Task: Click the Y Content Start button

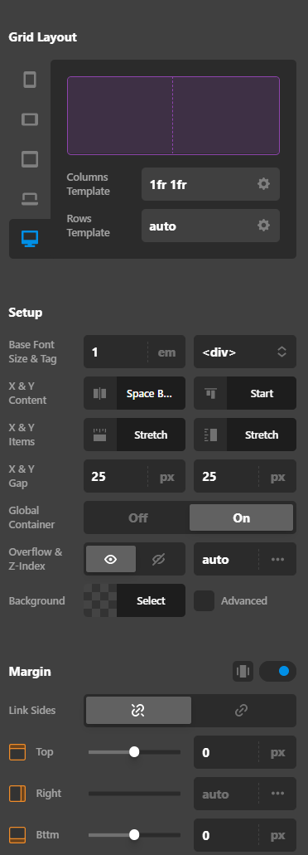Action: tap(262, 393)
